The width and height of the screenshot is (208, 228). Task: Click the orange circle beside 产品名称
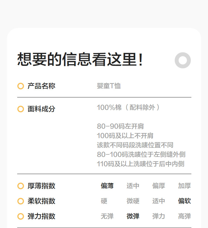(x=21, y=86)
